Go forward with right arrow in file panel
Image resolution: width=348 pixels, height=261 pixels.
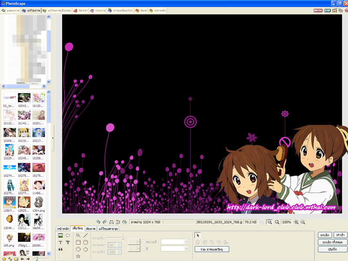pos(28,259)
